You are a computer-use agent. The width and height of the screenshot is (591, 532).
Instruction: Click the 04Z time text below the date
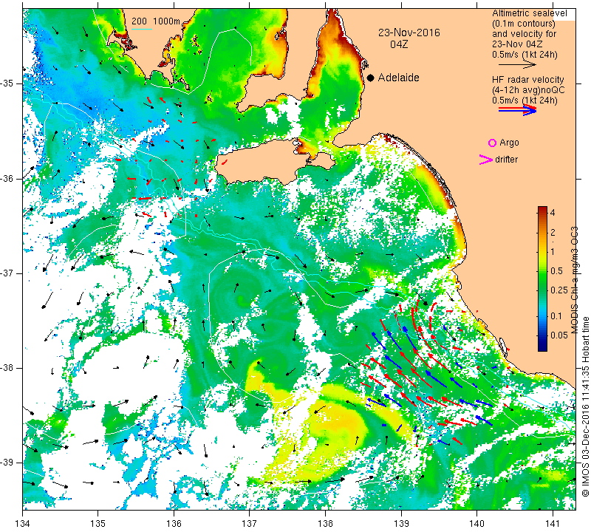coord(399,44)
